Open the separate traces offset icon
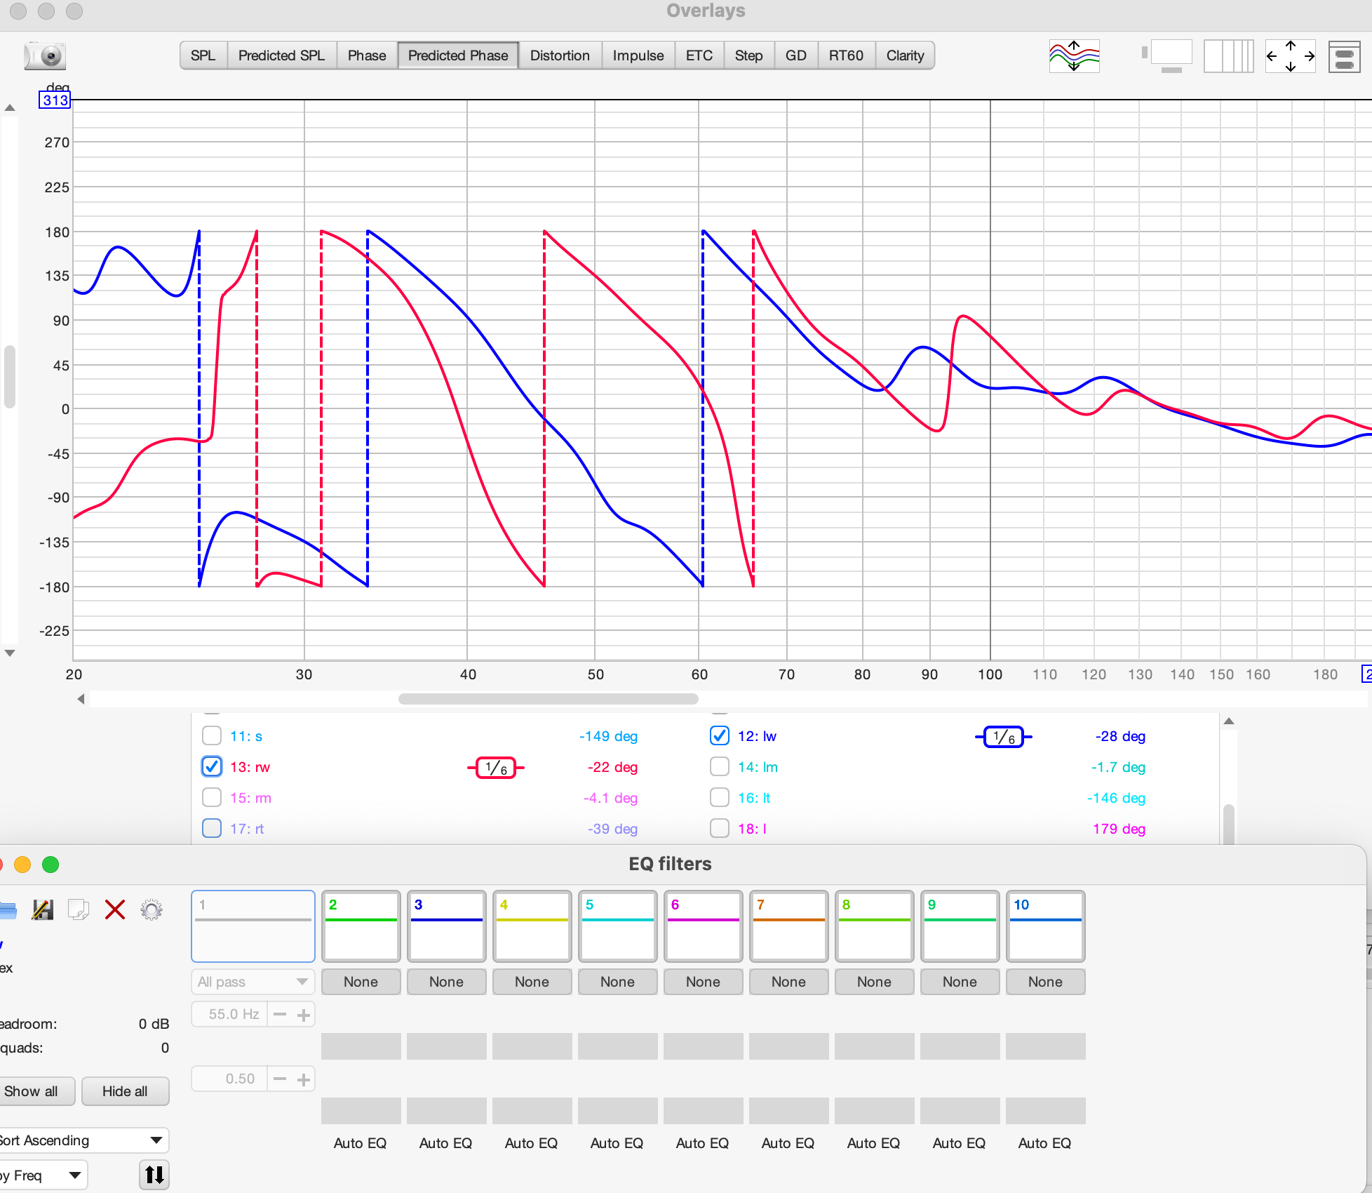This screenshot has width=1372, height=1193. point(1074,55)
